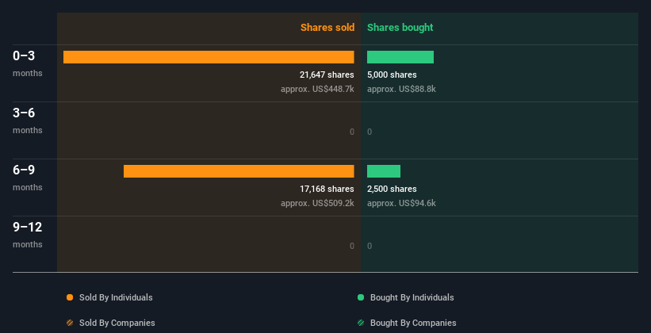Screen dimensions: 651x333
Task: Click the green 6–9 months bought bar
Action: click(x=384, y=171)
